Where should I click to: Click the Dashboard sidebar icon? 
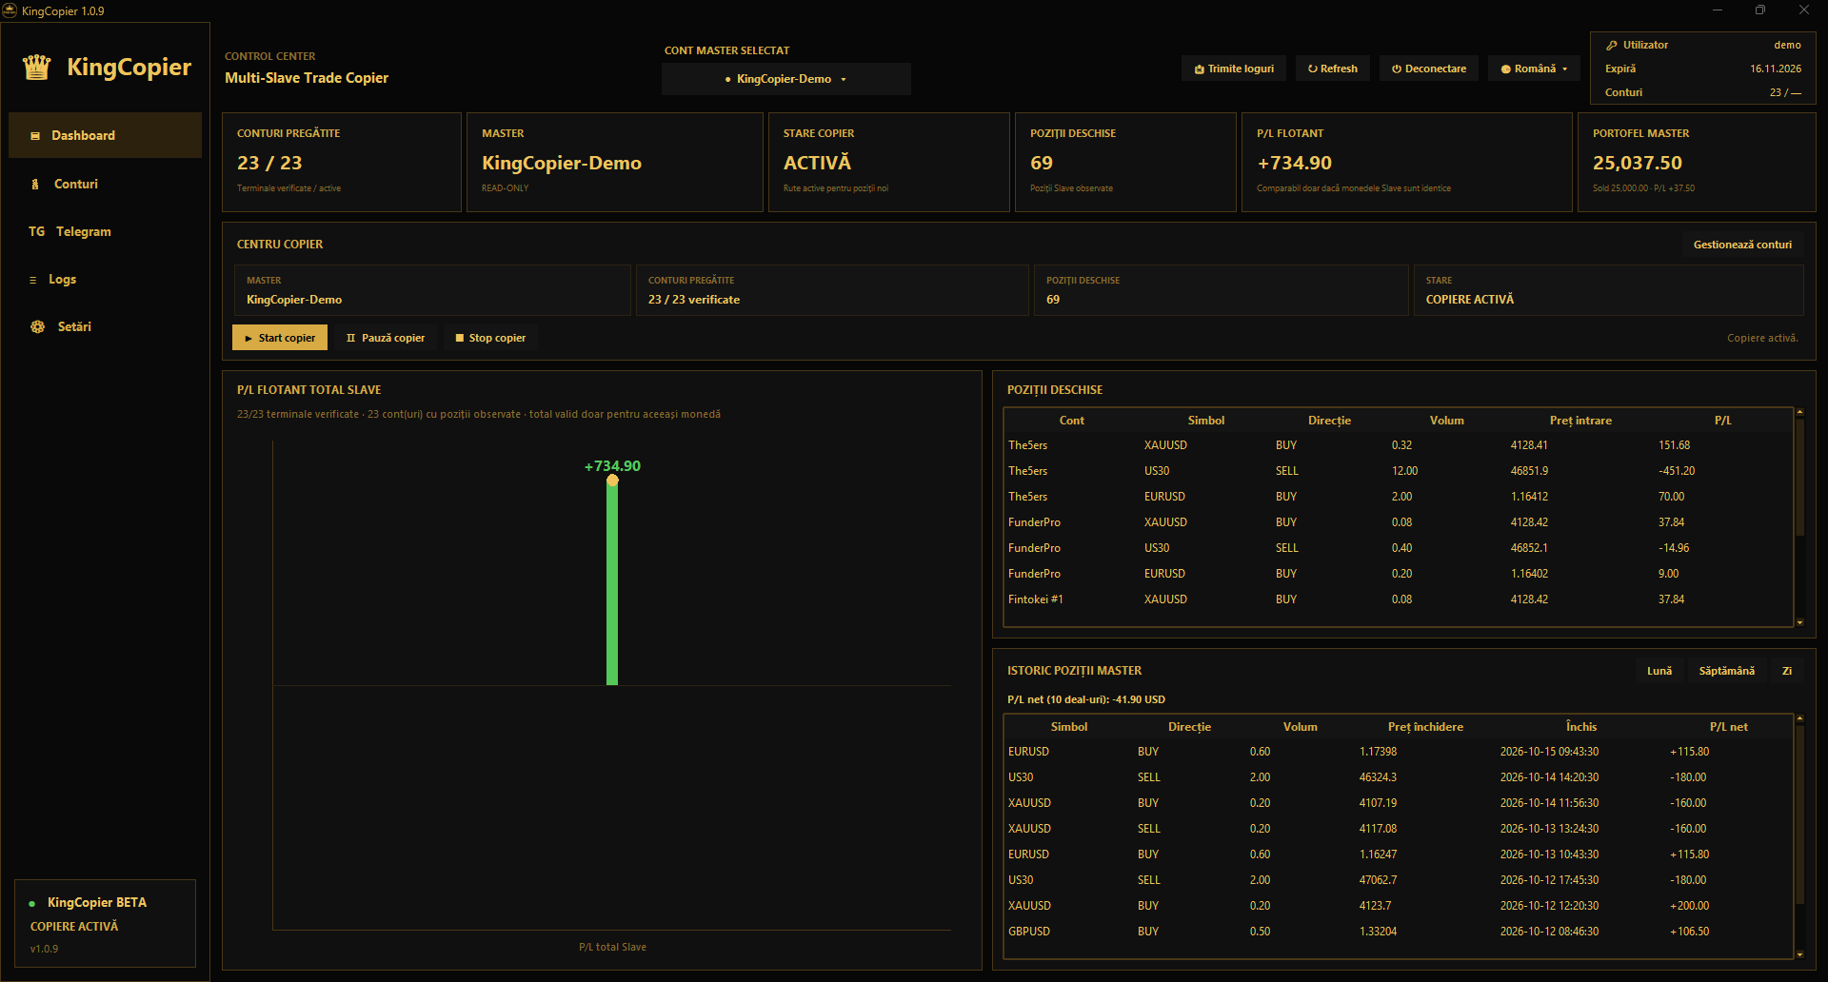click(x=35, y=136)
